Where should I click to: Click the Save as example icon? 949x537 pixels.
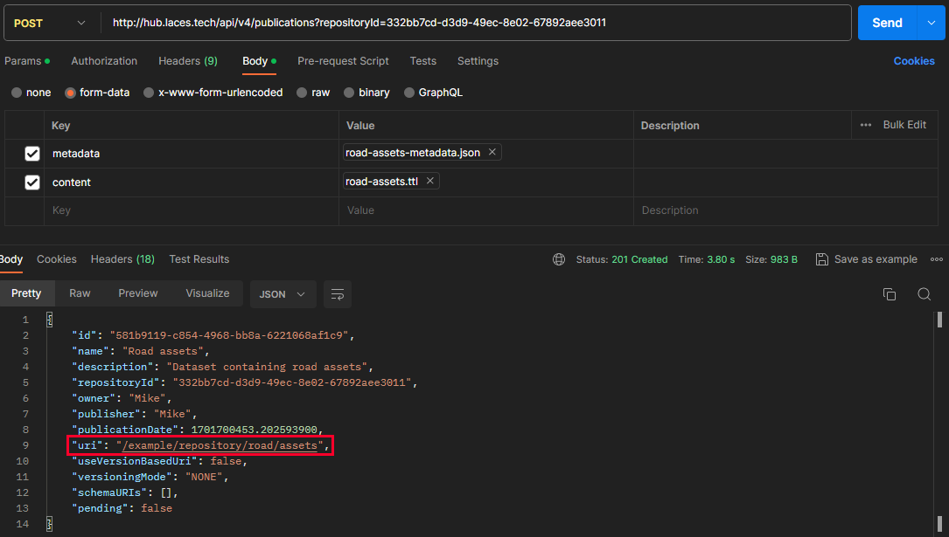tap(822, 259)
